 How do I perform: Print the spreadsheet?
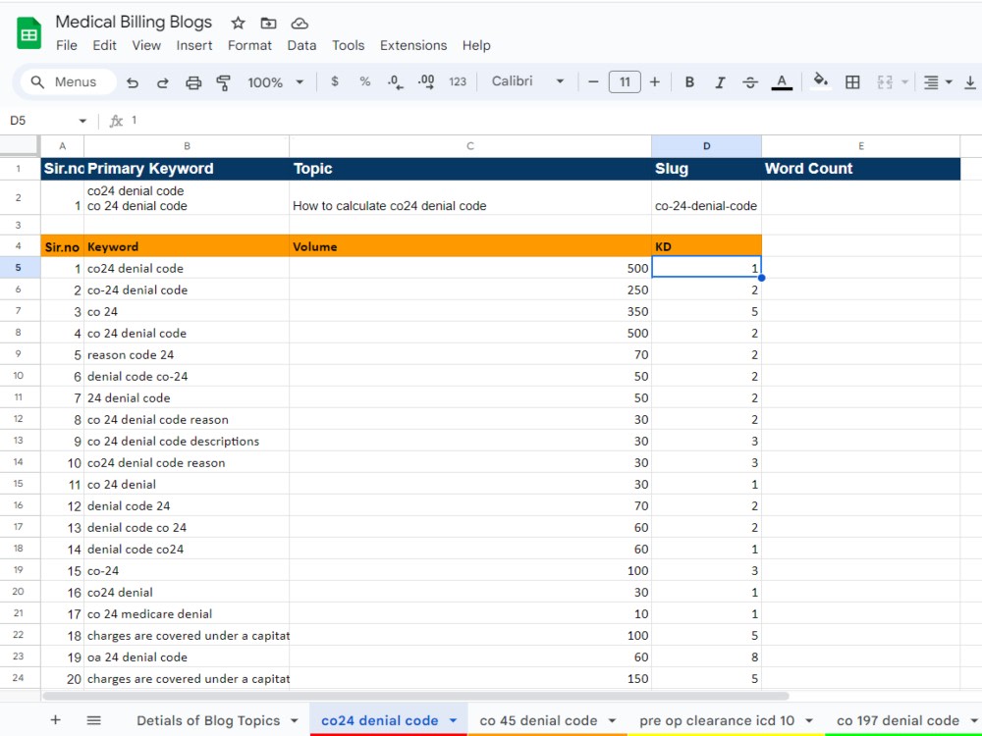click(x=193, y=82)
